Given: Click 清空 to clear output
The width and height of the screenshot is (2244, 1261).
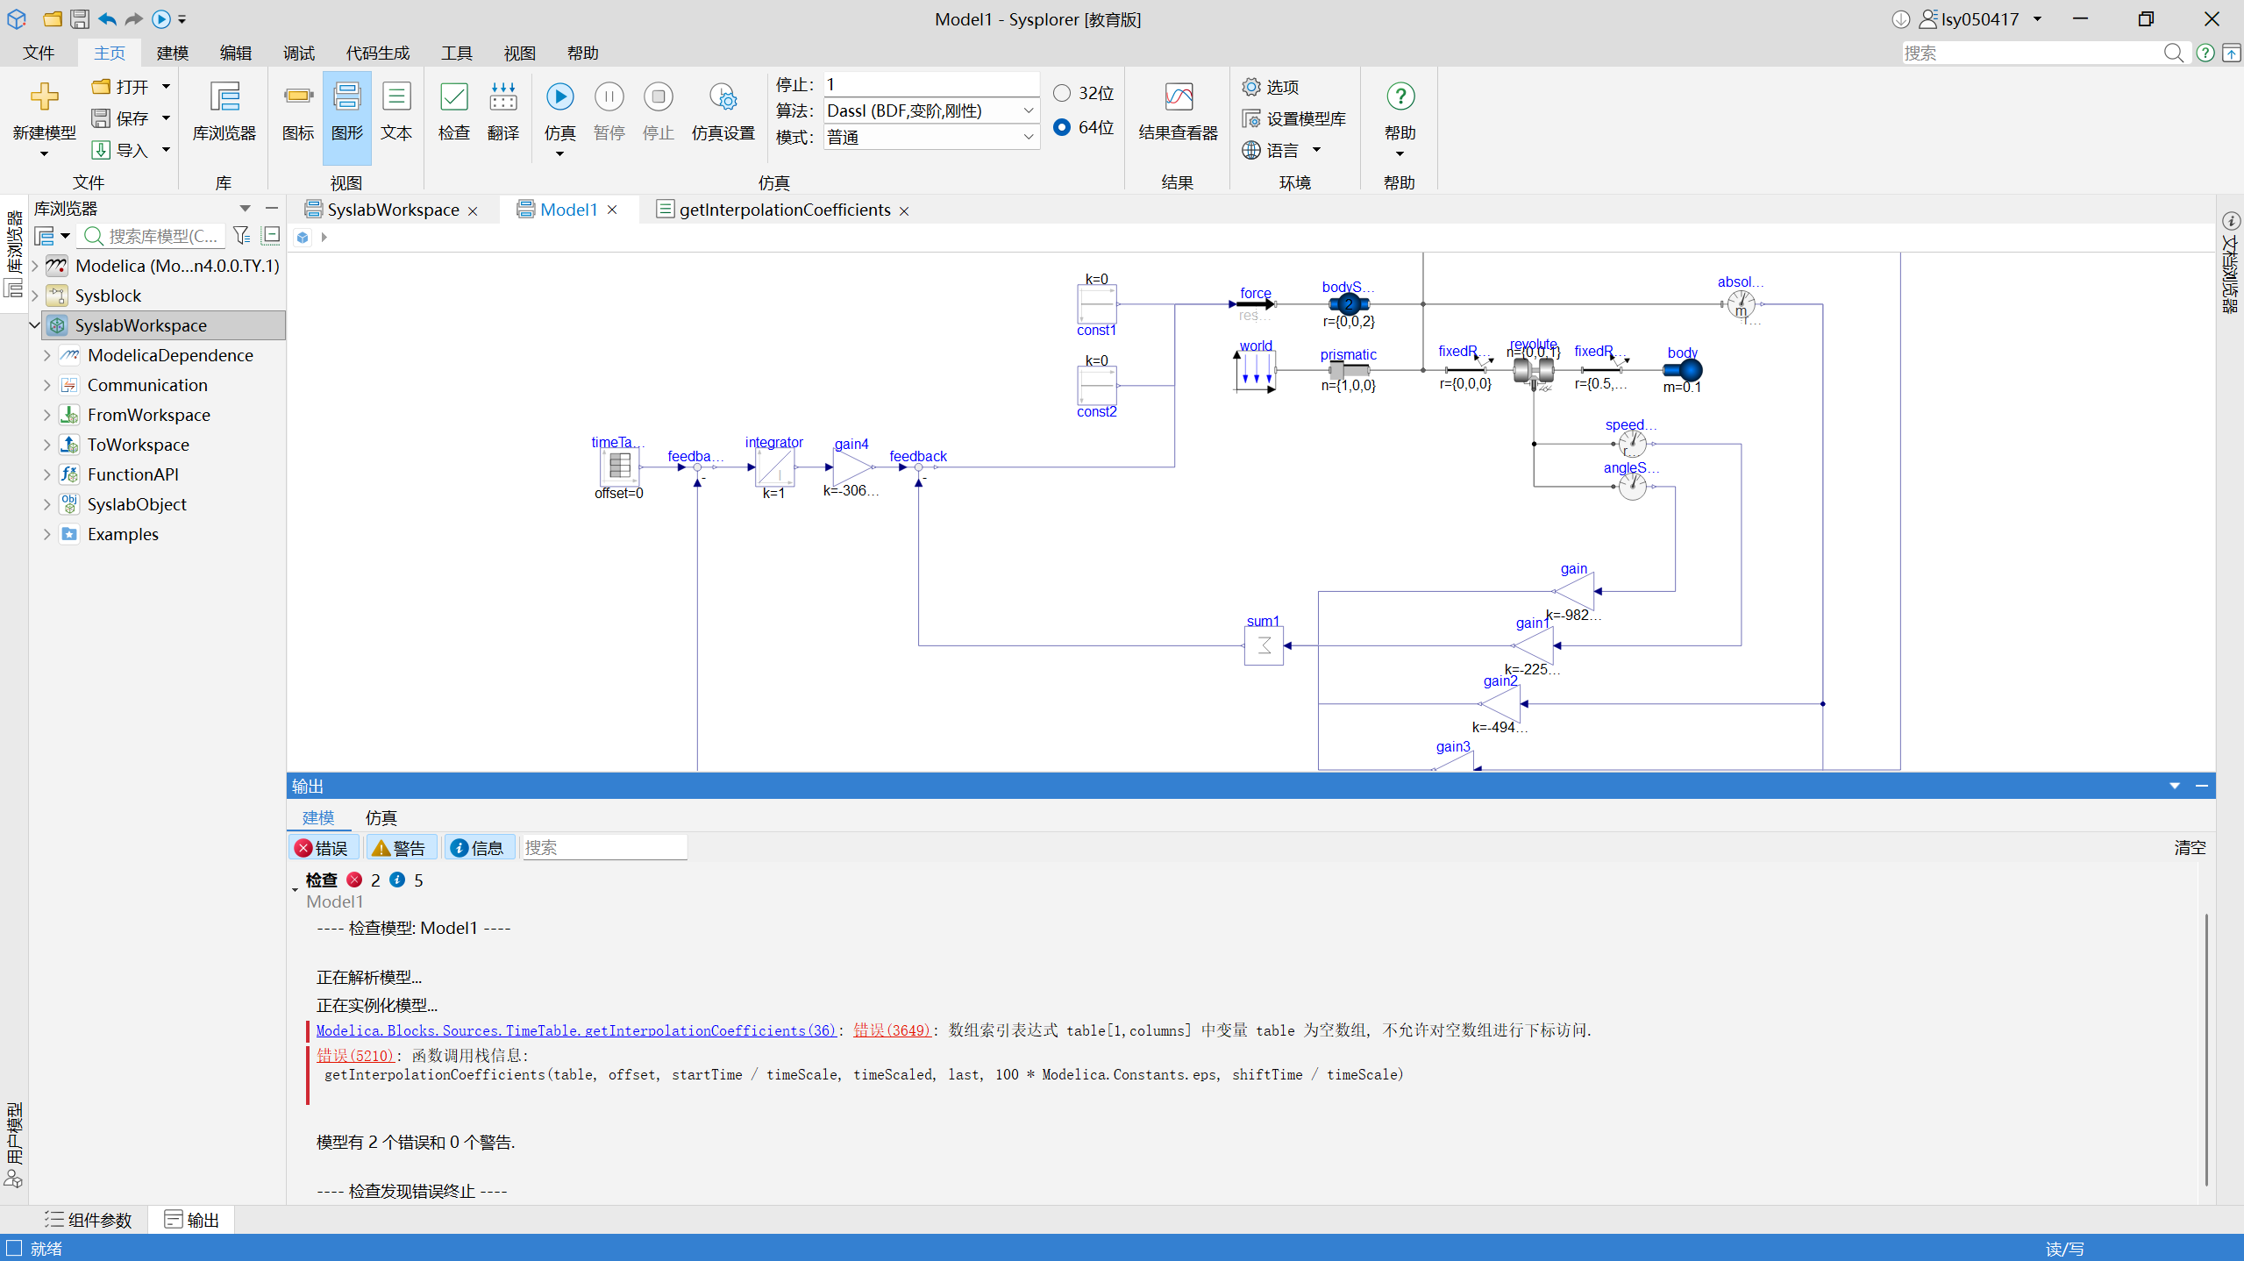Looking at the screenshot, I should tap(2190, 848).
